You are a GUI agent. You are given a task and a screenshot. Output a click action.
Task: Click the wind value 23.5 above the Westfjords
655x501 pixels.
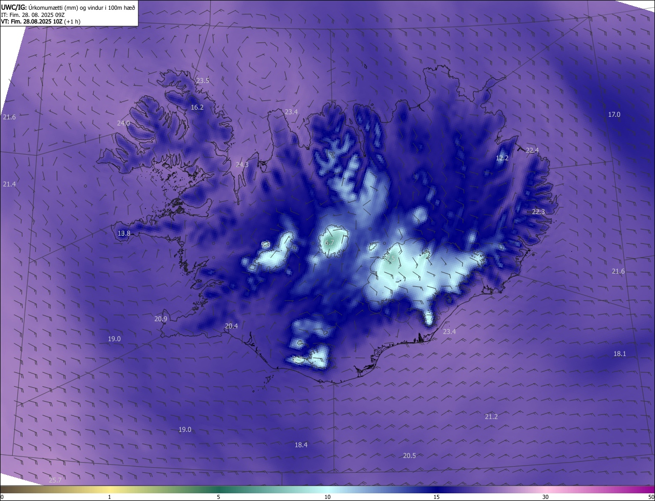[203, 81]
